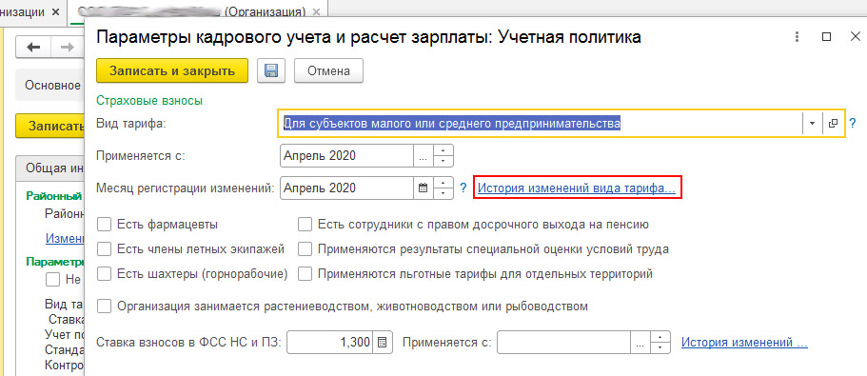This screenshot has width=867, height=376.
Task: Expand the Вид тарифа dropdown arrow
Action: pyautogui.click(x=812, y=124)
